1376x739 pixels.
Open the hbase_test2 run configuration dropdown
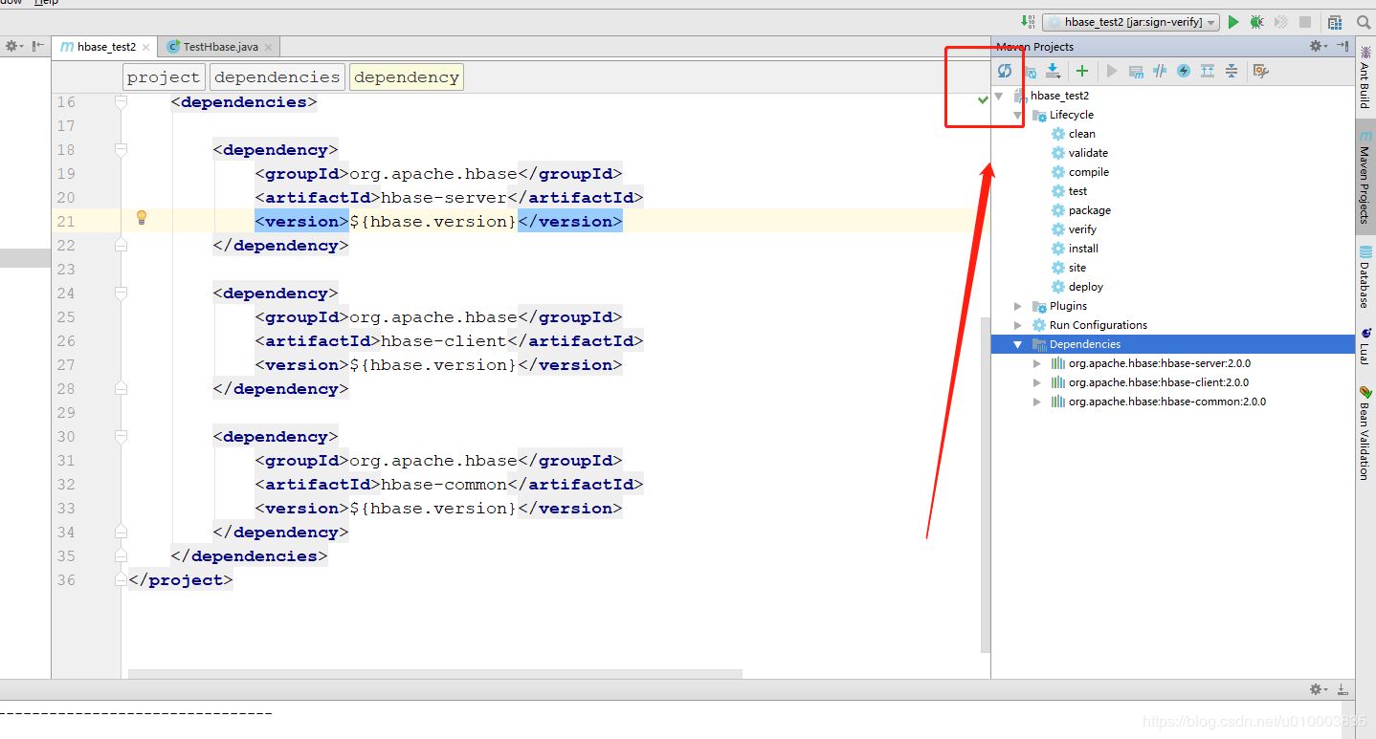(x=1130, y=22)
